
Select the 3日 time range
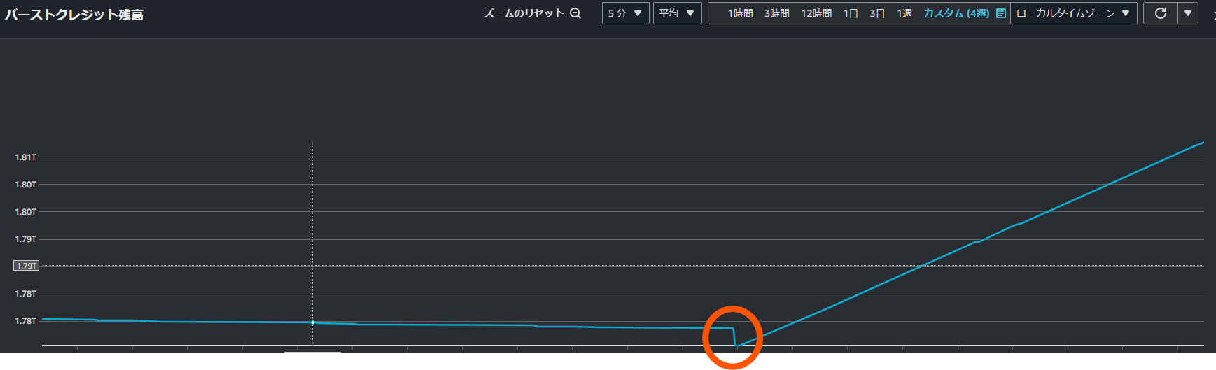pyautogui.click(x=877, y=13)
